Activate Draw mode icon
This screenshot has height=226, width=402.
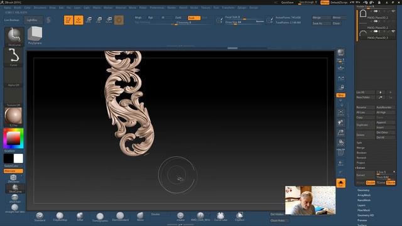point(79,20)
